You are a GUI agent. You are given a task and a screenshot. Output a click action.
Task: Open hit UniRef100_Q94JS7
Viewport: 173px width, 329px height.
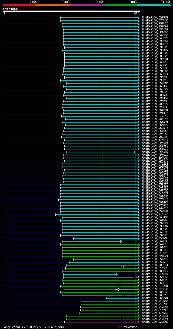coord(155,98)
